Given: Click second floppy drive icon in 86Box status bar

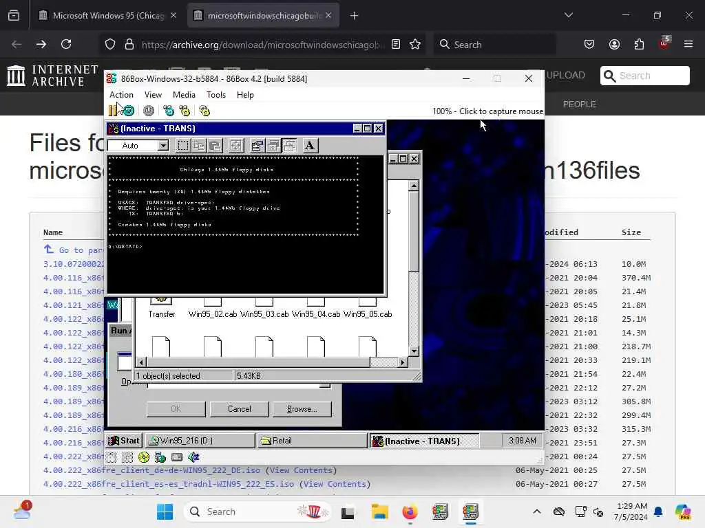Looking at the screenshot, I should coord(127,457).
